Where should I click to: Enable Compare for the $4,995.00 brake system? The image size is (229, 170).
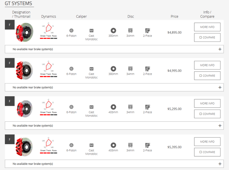coord(201,76)
